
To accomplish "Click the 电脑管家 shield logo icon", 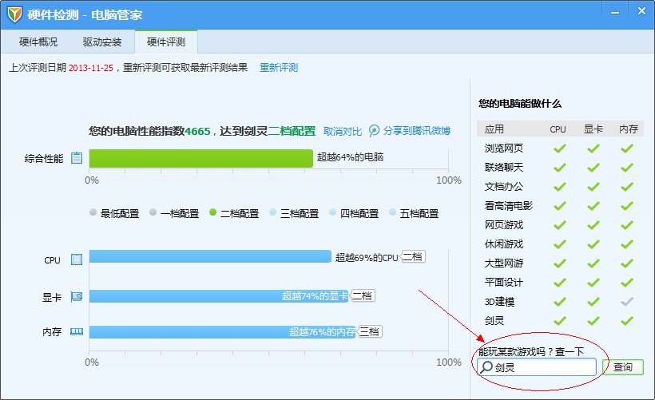I will (x=14, y=14).
